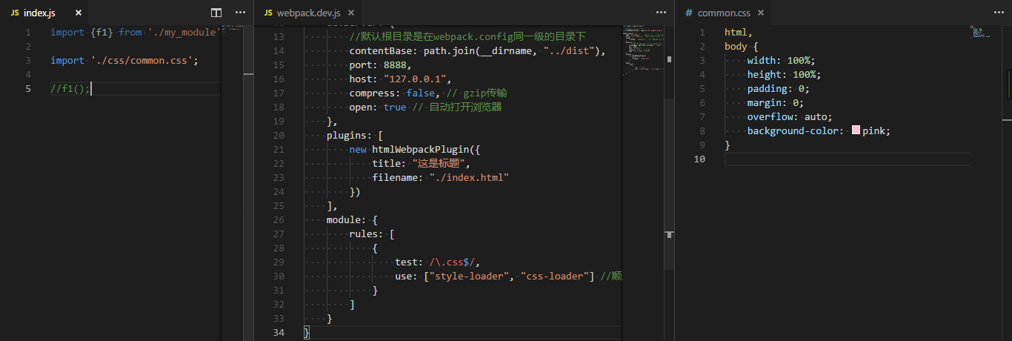The height and width of the screenshot is (341, 1012).
Task: Click the "width: 100%;" declaration
Action: [782, 61]
